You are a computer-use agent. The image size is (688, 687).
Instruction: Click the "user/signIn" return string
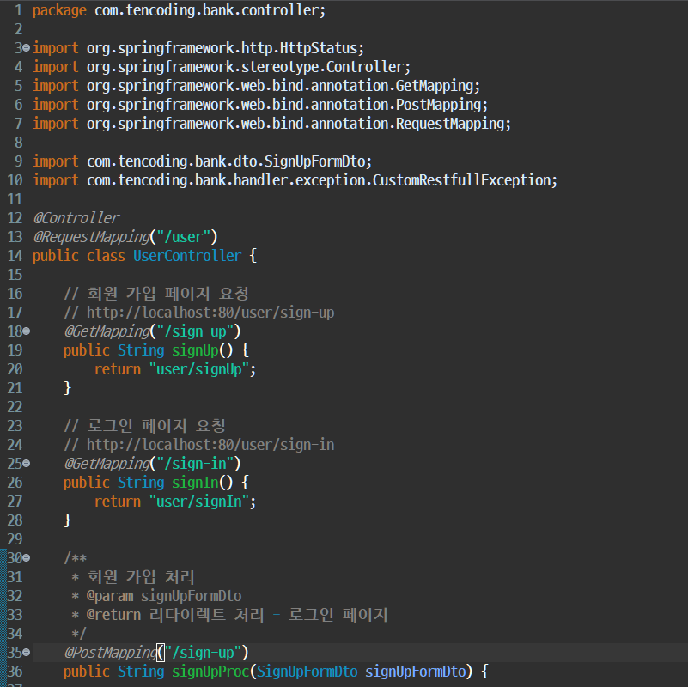pos(198,501)
